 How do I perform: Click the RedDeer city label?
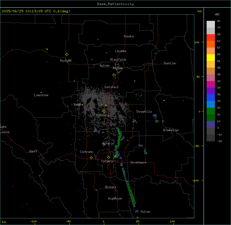(118, 68)
